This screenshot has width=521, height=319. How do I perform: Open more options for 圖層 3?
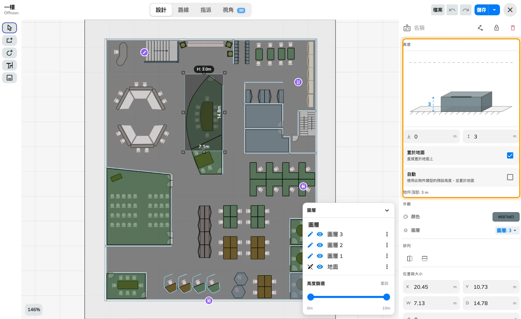click(x=387, y=234)
